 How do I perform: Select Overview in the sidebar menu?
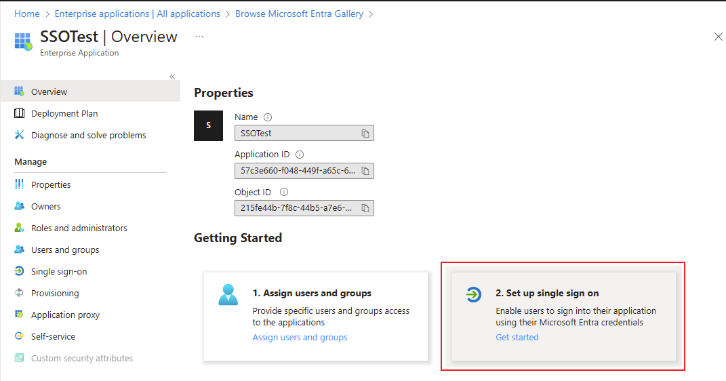point(90,92)
